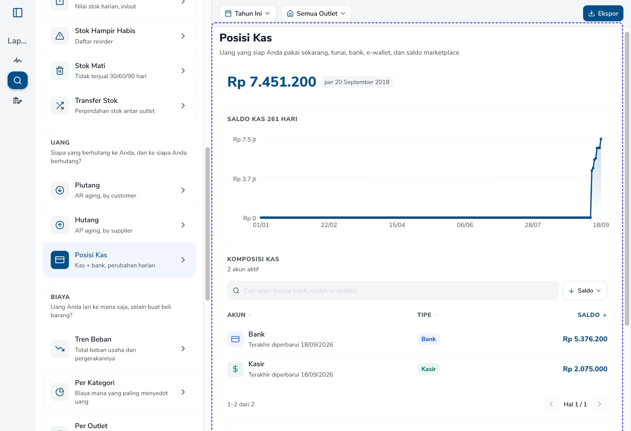Viewport: 631px width, 431px height.
Task: Click the Stok Hampir Habis warning triangle icon
Action: pyautogui.click(x=60, y=36)
